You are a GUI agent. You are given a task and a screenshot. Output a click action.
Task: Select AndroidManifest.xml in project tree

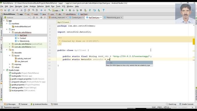coord(22,27)
